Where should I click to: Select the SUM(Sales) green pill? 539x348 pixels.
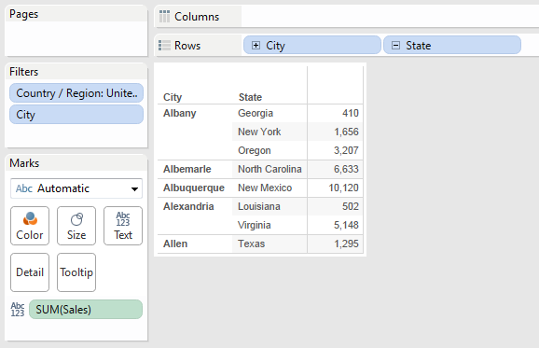click(x=86, y=310)
